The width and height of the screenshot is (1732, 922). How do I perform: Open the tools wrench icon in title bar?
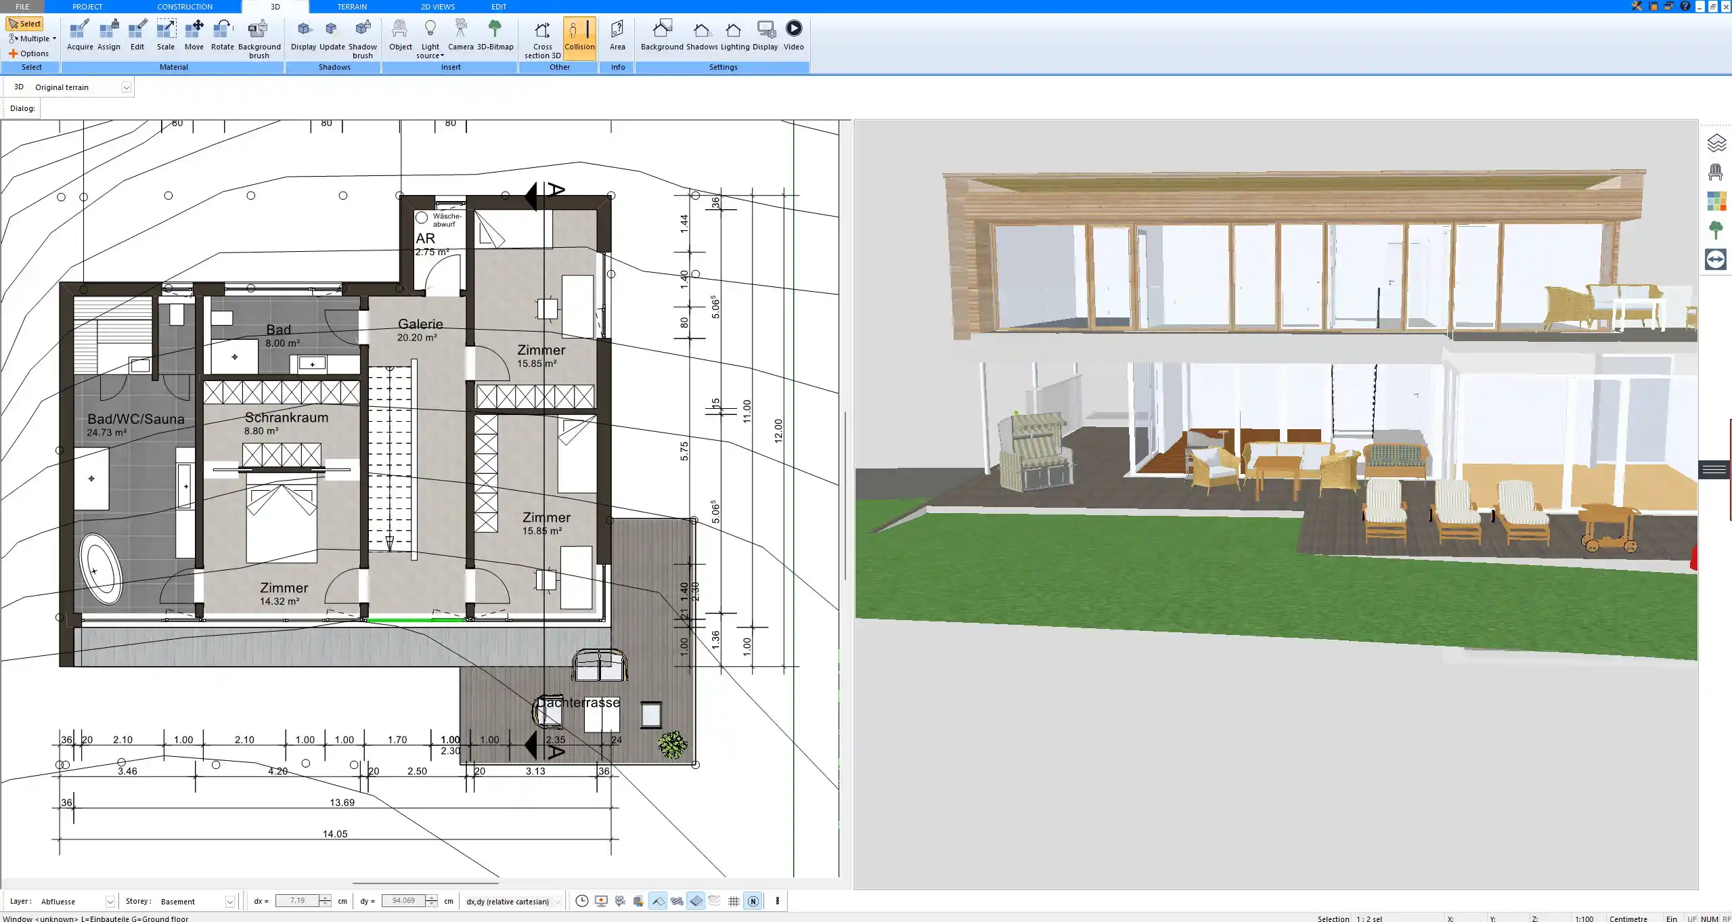(x=1637, y=6)
